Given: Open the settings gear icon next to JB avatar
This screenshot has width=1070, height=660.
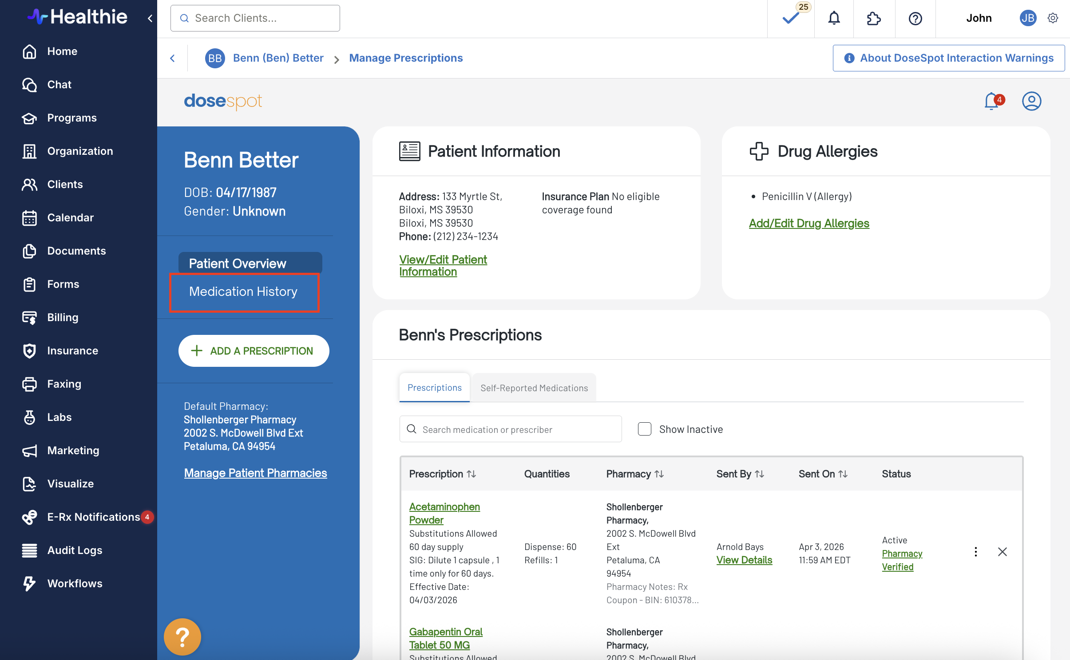Looking at the screenshot, I should click(1053, 18).
